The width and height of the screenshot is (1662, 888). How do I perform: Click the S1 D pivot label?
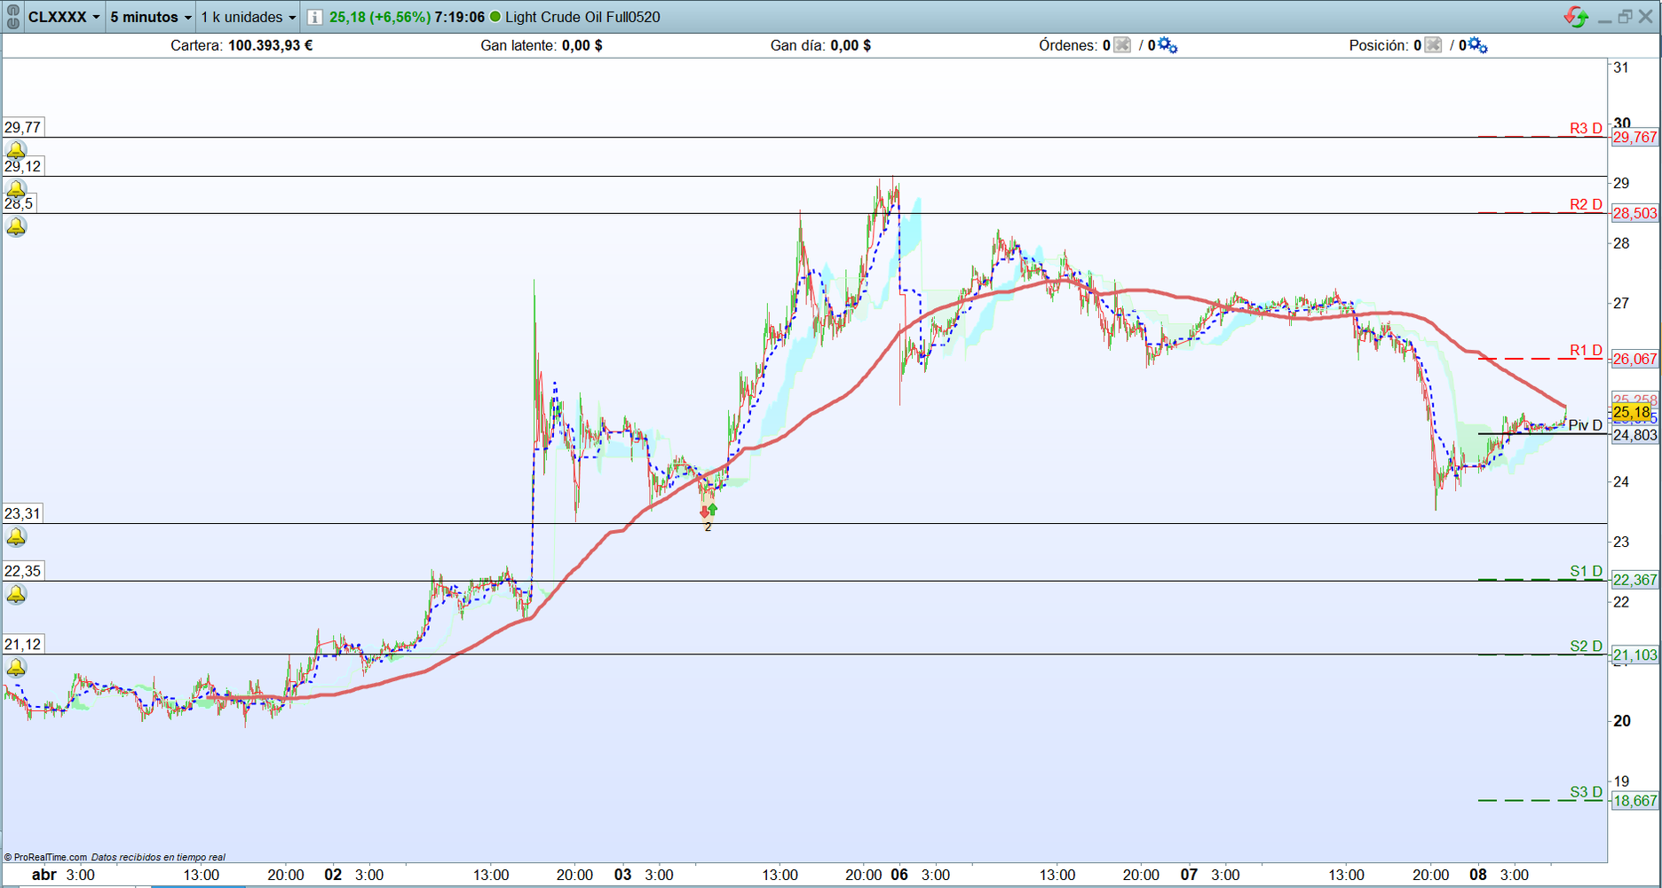tap(1586, 571)
